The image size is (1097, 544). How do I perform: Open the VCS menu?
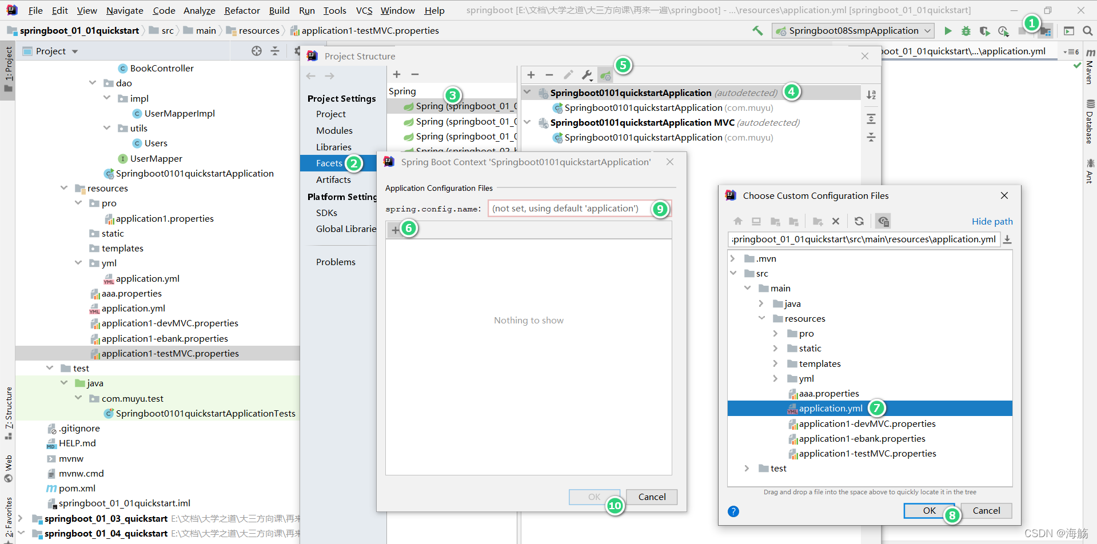tap(364, 10)
